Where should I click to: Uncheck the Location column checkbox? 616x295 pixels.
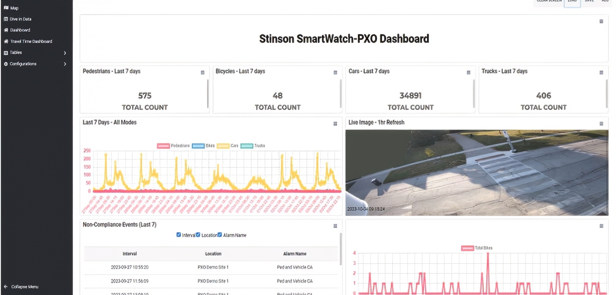(198, 235)
